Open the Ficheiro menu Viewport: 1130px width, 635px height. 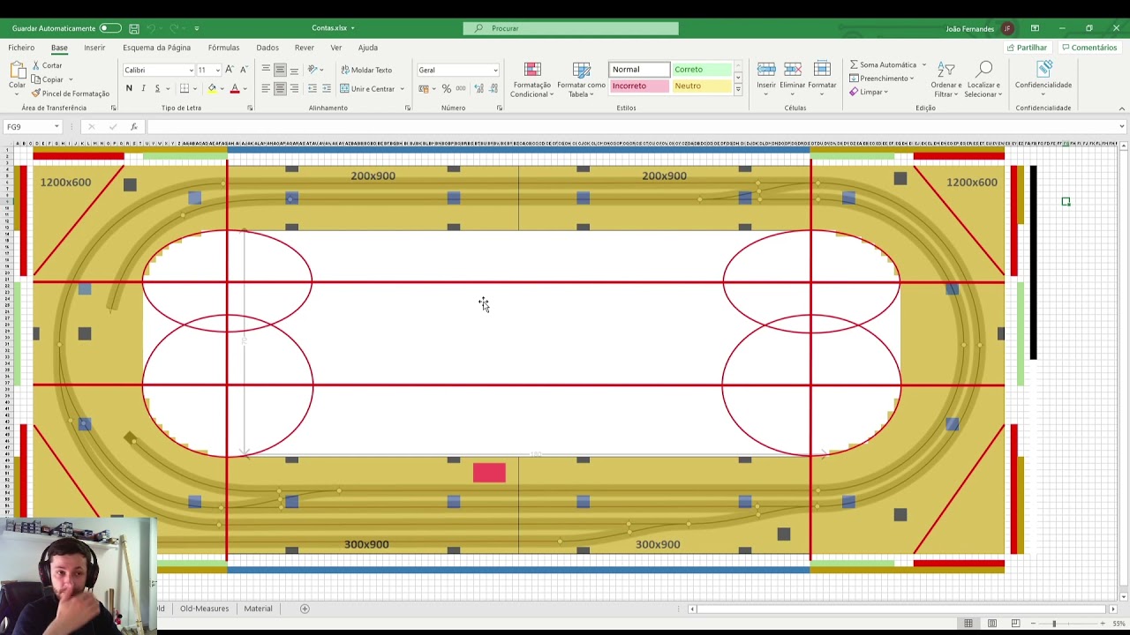pos(21,48)
